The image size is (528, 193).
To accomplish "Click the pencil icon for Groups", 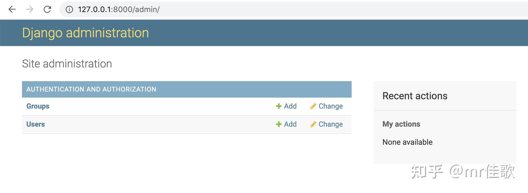I will pyautogui.click(x=313, y=106).
